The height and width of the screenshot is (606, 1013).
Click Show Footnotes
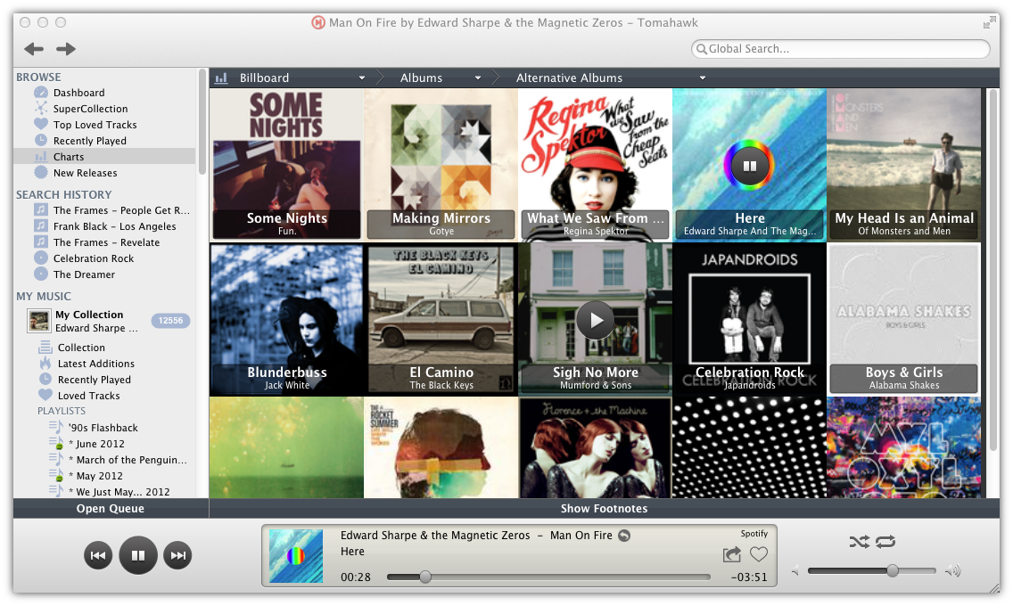click(604, 509)
